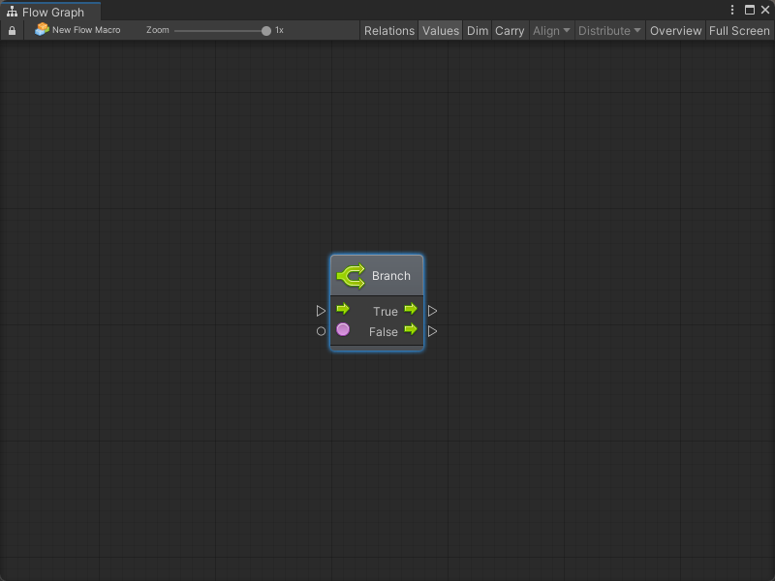Open the three-dot window options menu
The image size is (775, 581).
[x=732, y=10]
